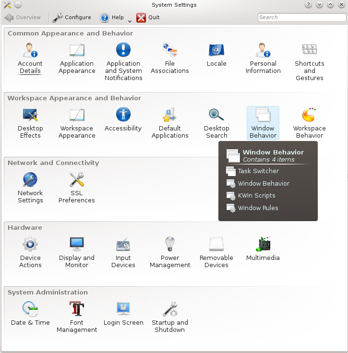
Task: Click the Configure toolbar button
Action: point(72,18)
